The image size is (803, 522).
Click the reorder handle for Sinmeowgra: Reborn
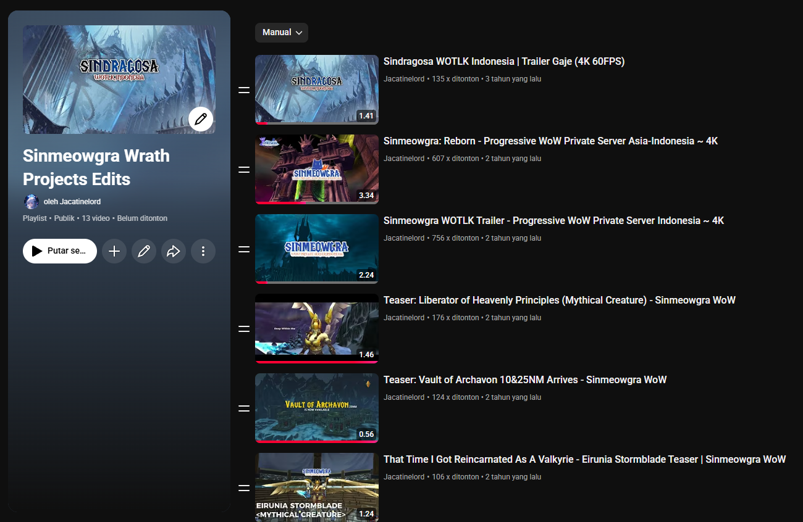(x=244, y=170)
